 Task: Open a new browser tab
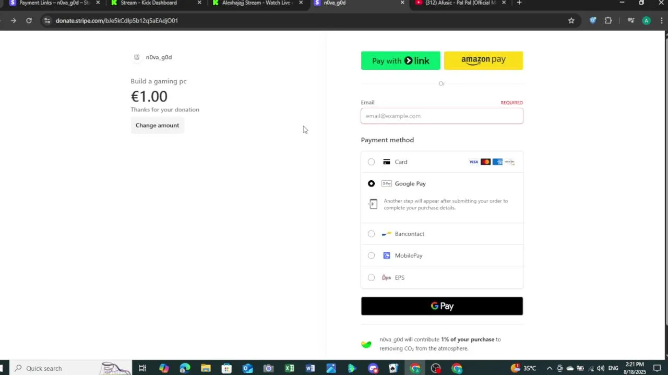coord(519,3)
